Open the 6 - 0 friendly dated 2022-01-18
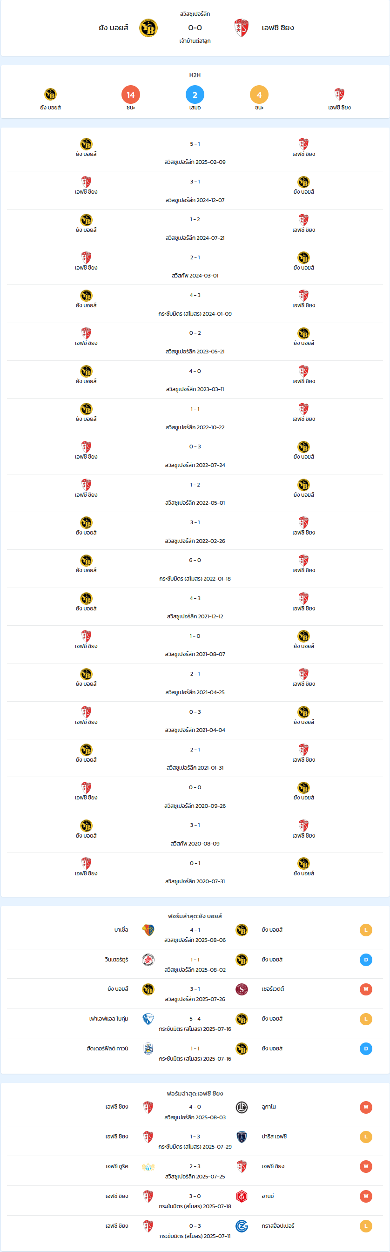The height and width of the screenshot is (1252, 390). (x=195, y=568)
